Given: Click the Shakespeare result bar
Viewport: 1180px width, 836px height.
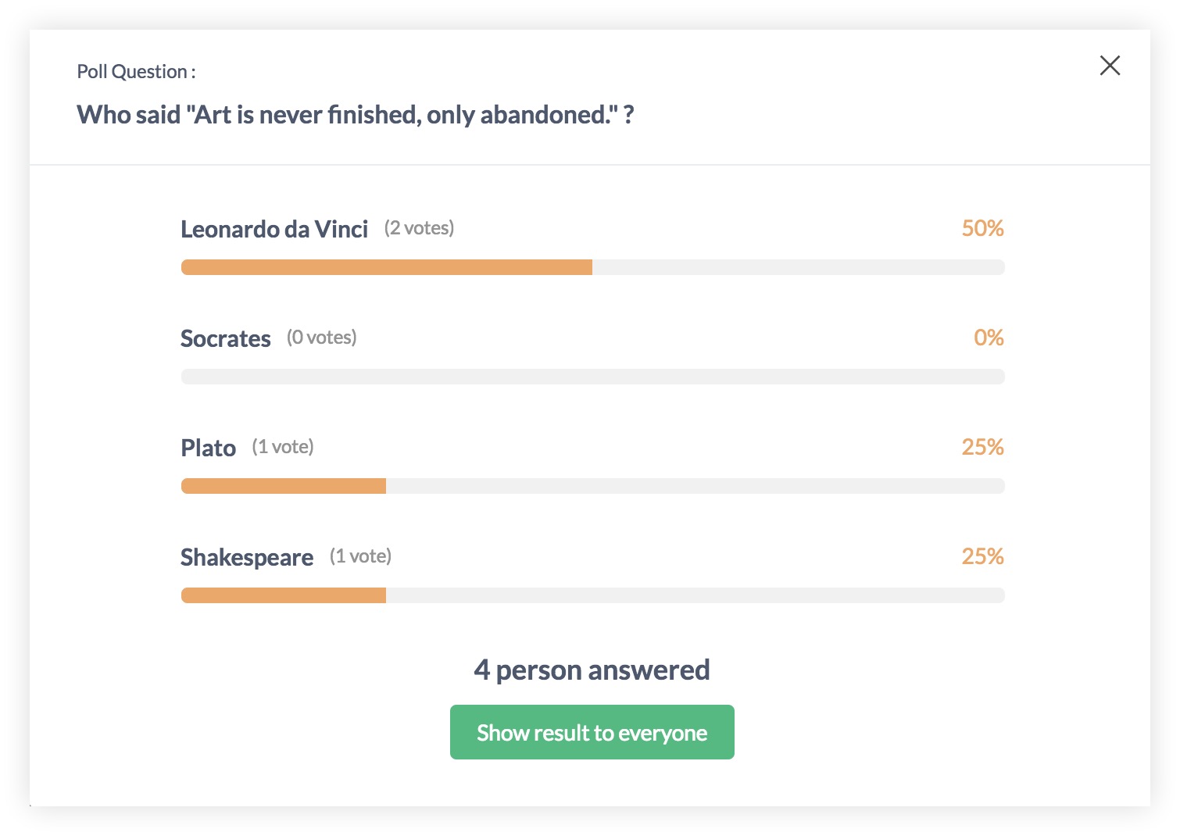Looking at the screenshot, I should [592, 595].
